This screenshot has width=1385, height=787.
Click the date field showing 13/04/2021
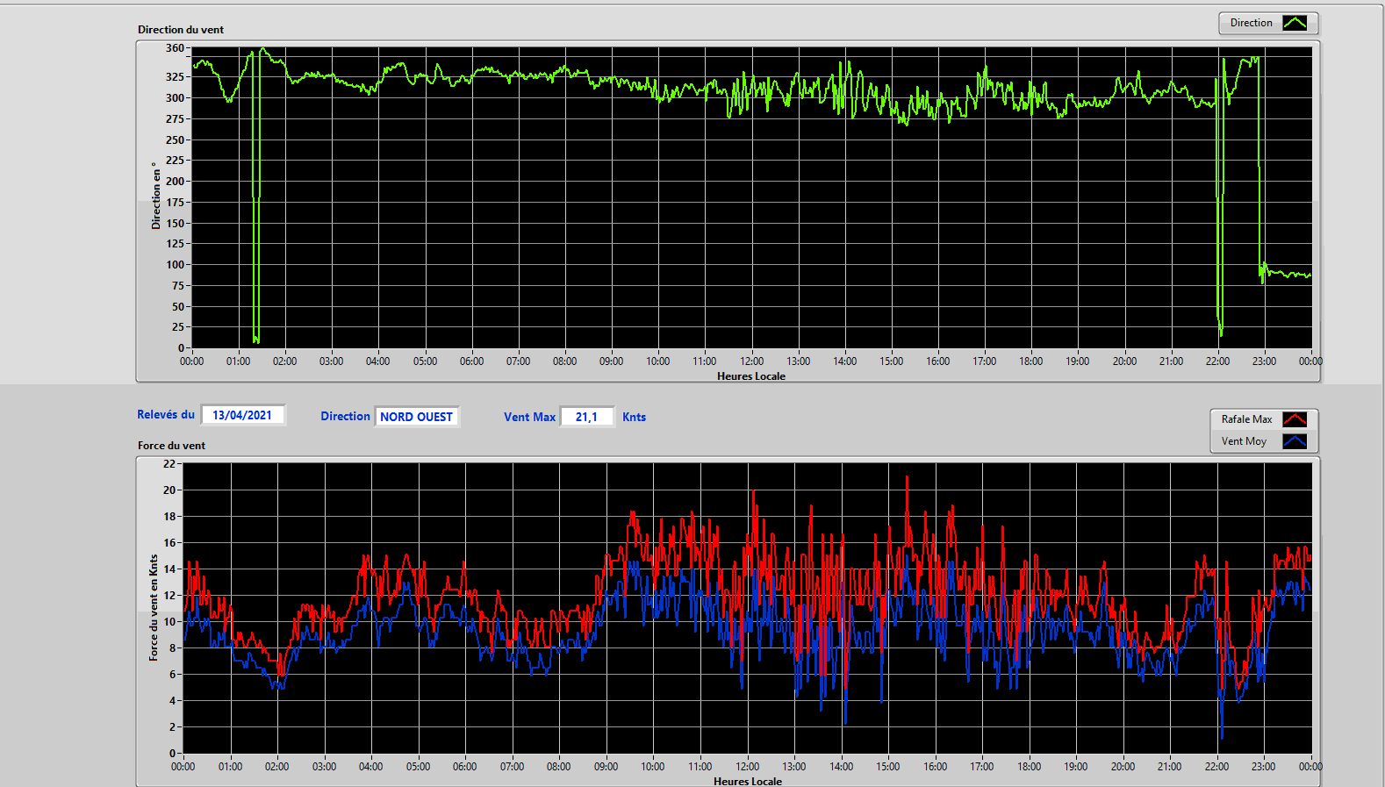click(242, 415)
